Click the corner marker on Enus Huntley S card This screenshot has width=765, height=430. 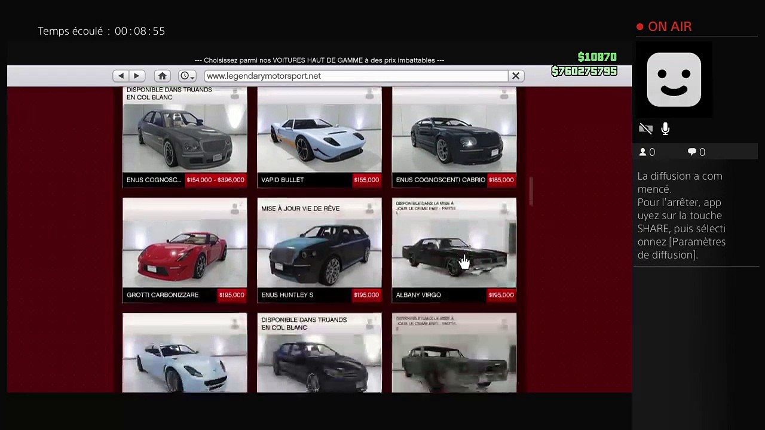[369, 207]
